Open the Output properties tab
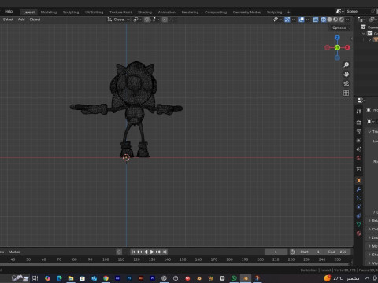Screen dimensions: 378x283 point(359,131)
